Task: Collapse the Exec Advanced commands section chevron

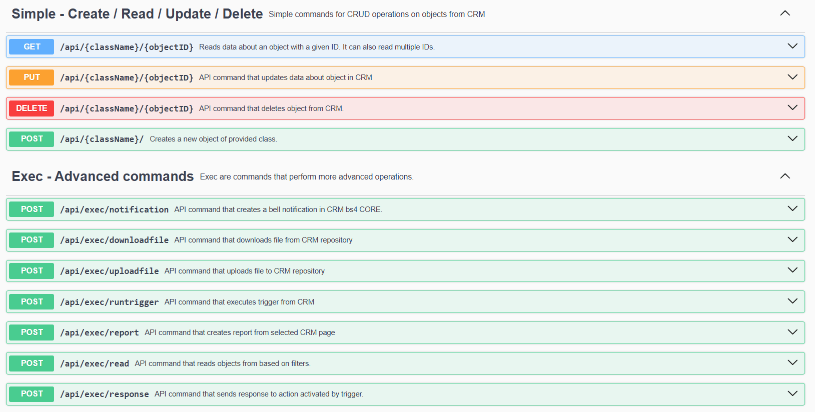Action: [785, 176]
